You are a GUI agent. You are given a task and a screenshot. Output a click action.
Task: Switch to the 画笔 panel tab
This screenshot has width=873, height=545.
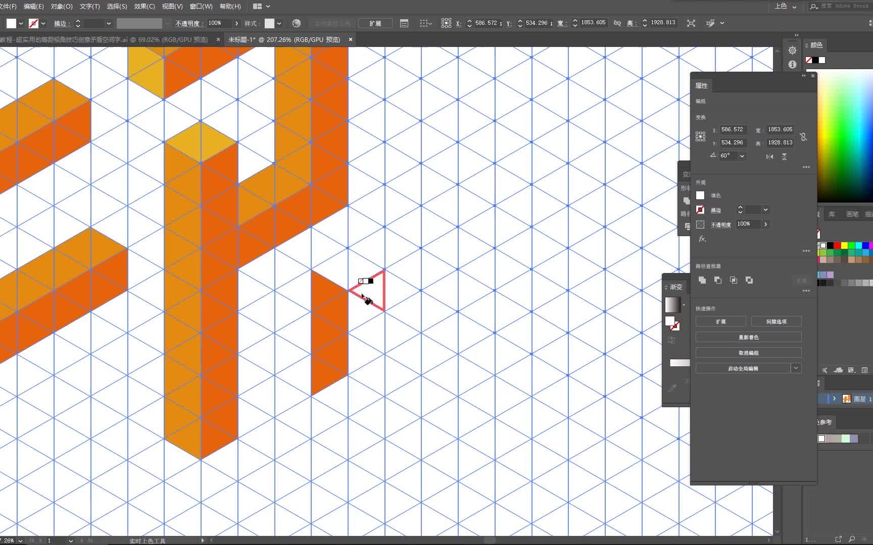pos(852,214)
